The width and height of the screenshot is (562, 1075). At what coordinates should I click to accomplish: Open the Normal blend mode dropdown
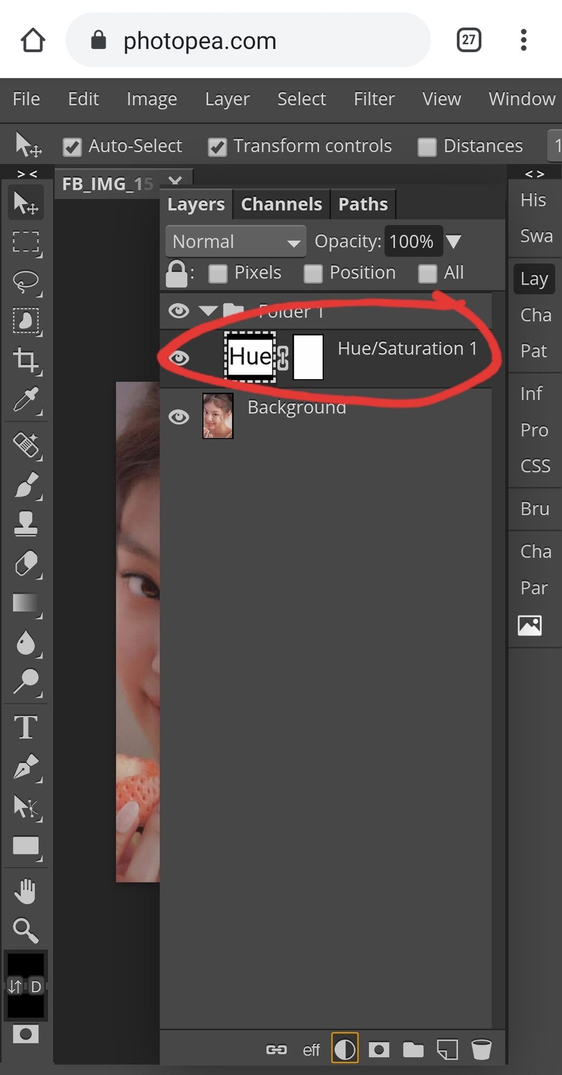click(x=235, y=242)
